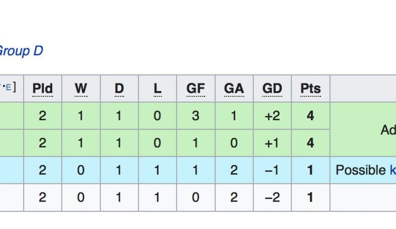The width and height of the screenshot is (396, 229).
Task: Click the "D" draws column header
Action: [119, 89]
